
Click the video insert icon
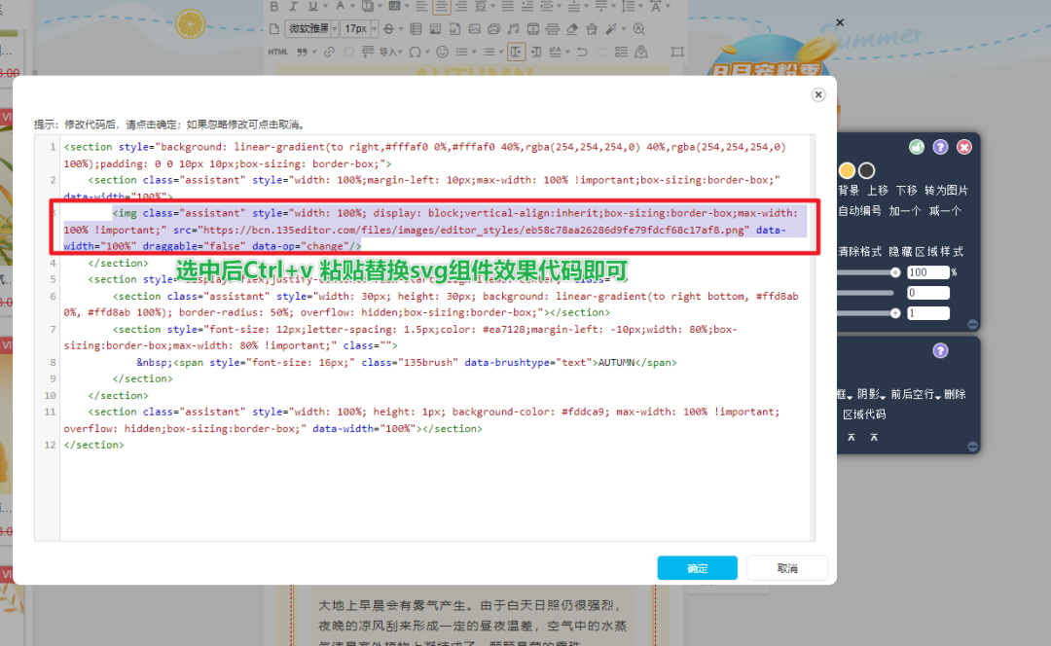click(533, 29)
